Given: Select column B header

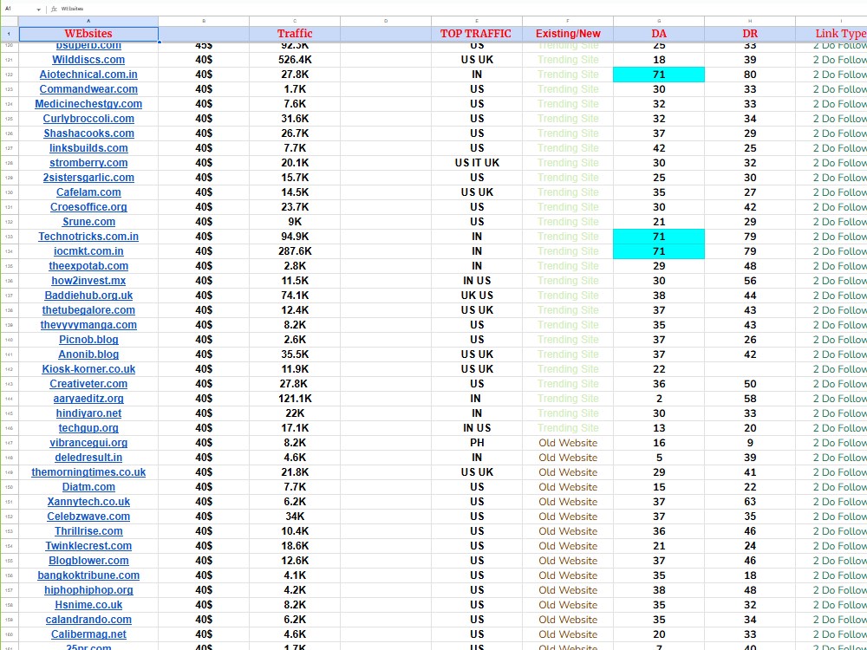Looking at the screenshot, I should (x=204, y=21).
